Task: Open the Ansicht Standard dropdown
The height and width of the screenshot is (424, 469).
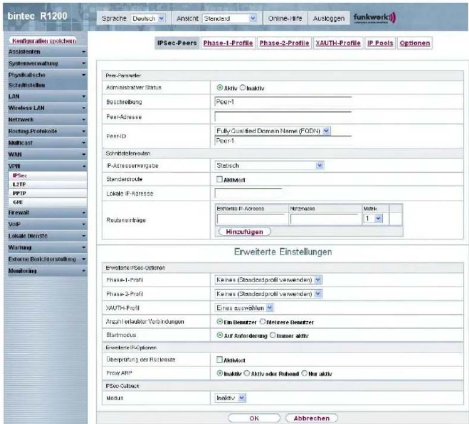Action: [x=230, y=19]
